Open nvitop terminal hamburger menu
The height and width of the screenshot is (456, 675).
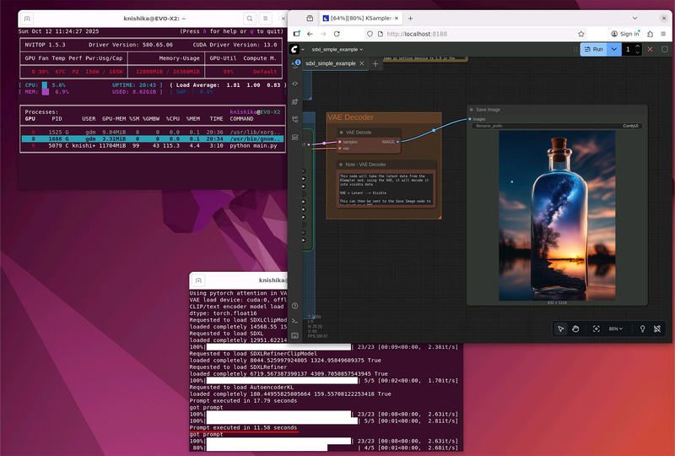coord(265,19)
